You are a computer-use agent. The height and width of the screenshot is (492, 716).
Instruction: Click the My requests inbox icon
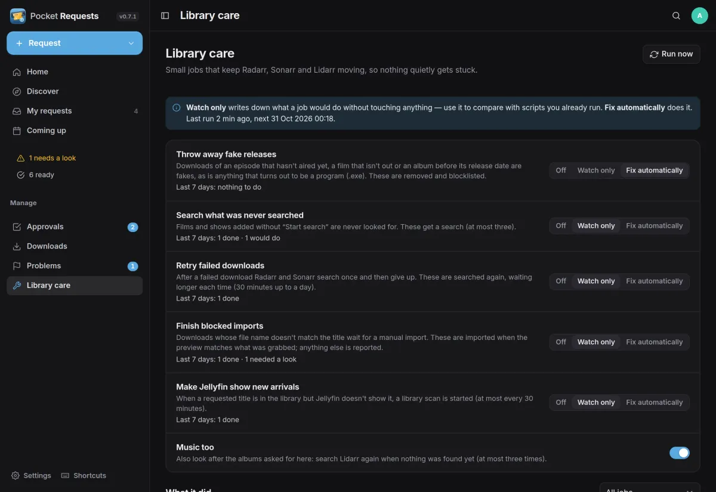pos(17,111)
